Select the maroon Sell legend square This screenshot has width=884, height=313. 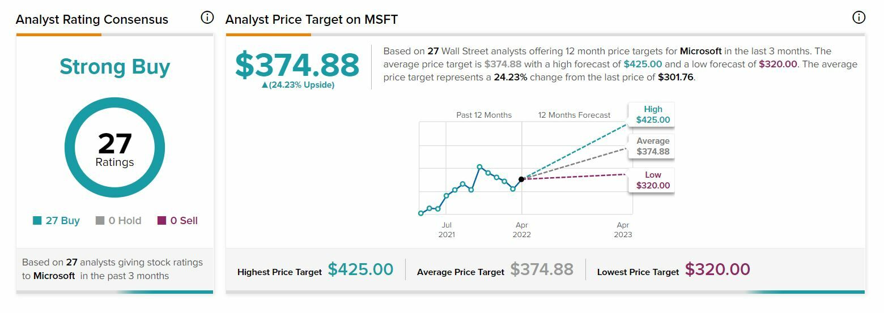click(x=161, y=221)
